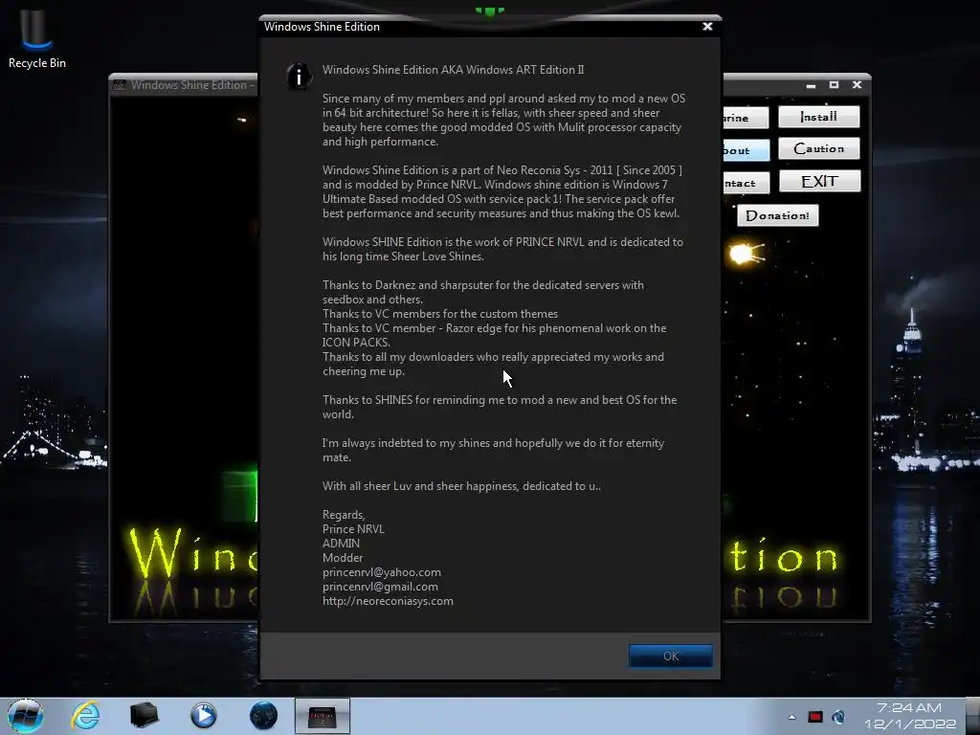Click the 'ICON PACKS.' line
The image size is (980, 735).
click(356, 343)
